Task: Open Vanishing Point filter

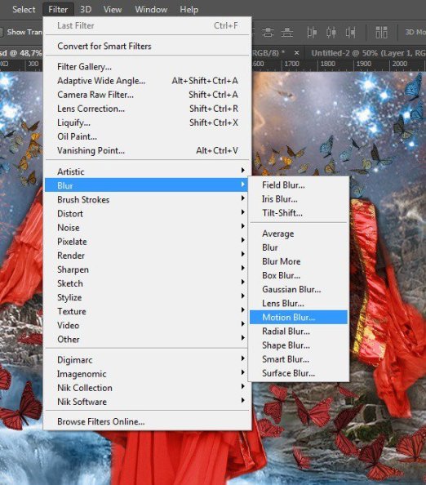Action: 147,150
